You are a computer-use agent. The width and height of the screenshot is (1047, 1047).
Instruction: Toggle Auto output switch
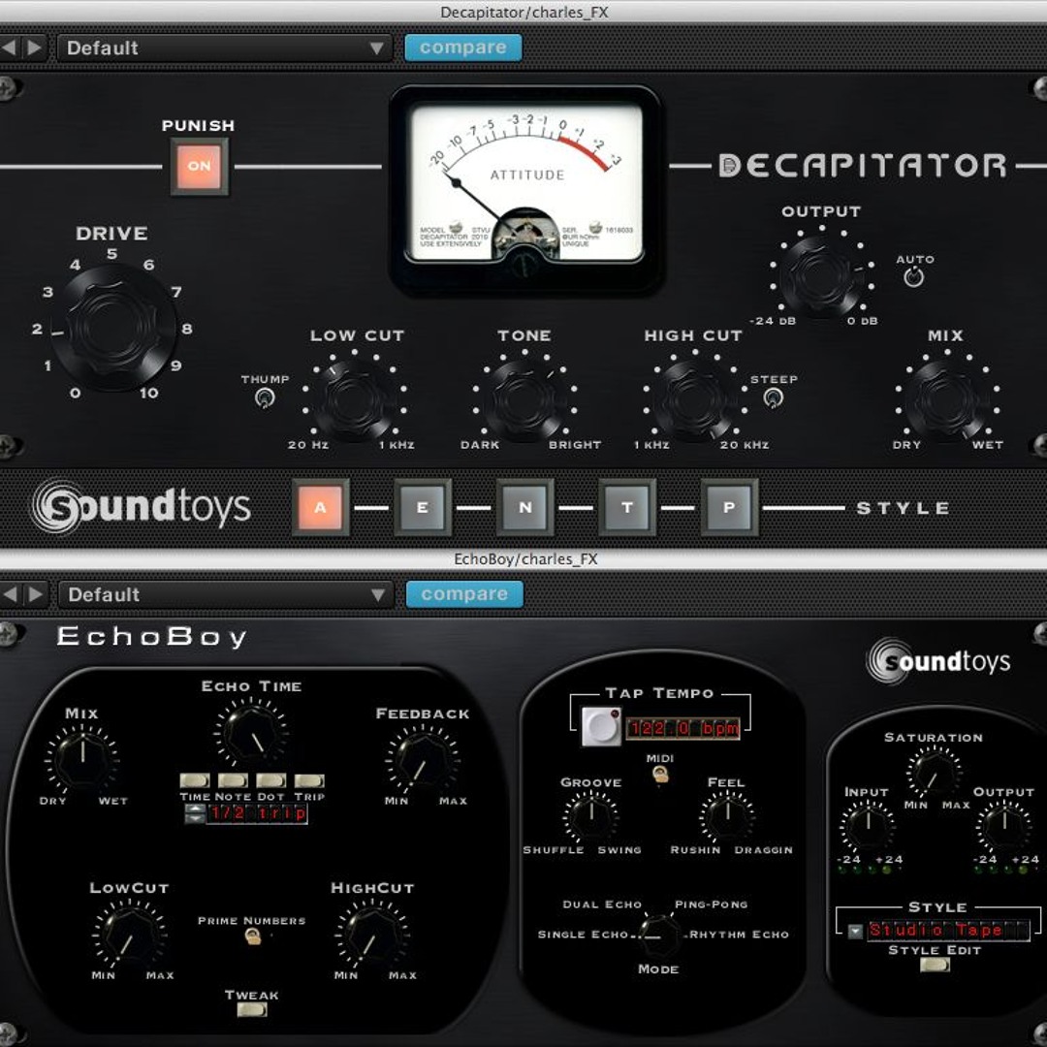coord(913,277)
